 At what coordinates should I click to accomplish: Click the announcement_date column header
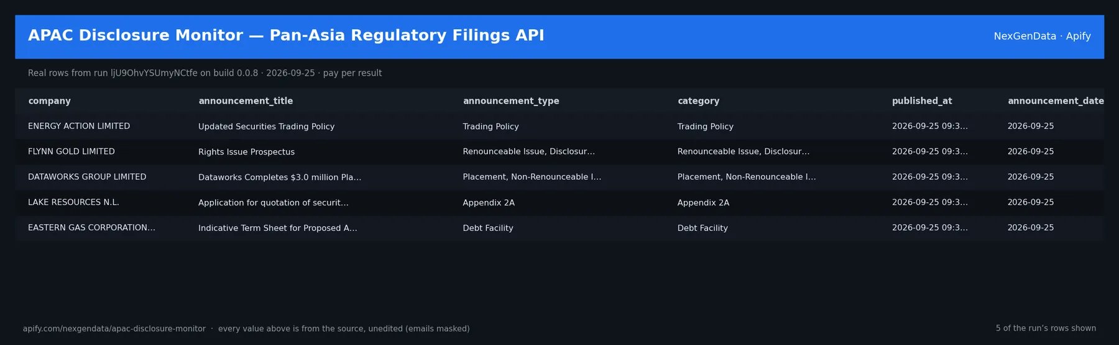(1056, 101)
